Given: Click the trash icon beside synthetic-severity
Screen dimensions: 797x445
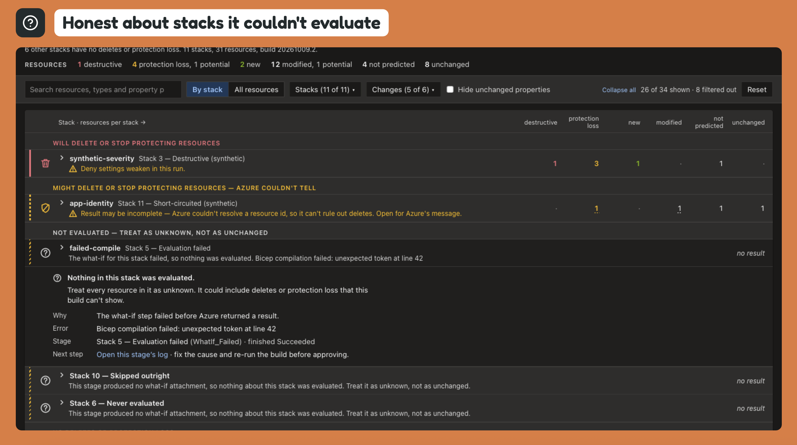Looking at the screenshot, I should click(46, 163).
